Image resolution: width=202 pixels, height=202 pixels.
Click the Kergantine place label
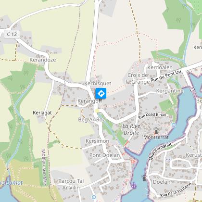[x=170, y=91]
